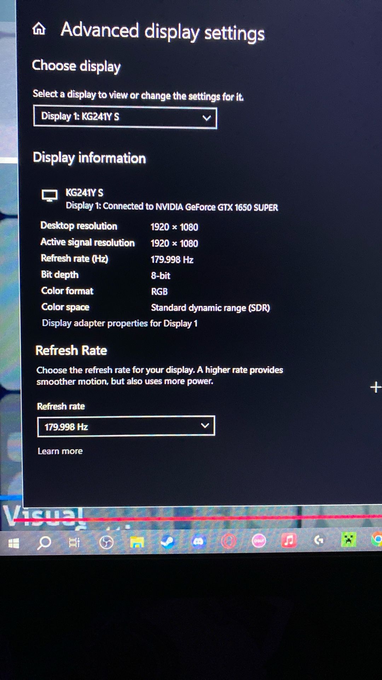Click the Home icon beside the settings title
Image resolution: width=382 pixels, height=680 pixels.
39,29
